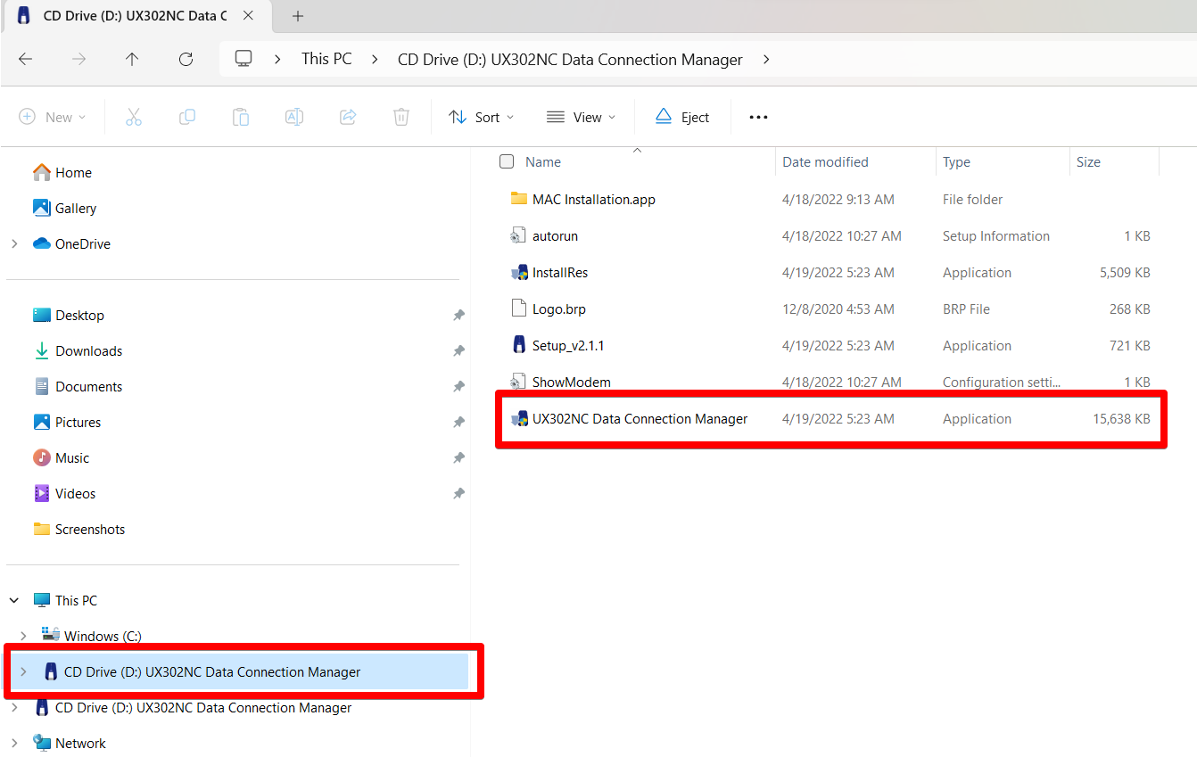The image size is (1197, 757).
Task: Switch to the CD Drive (D:) tab
Action: [x=134, y=16]
